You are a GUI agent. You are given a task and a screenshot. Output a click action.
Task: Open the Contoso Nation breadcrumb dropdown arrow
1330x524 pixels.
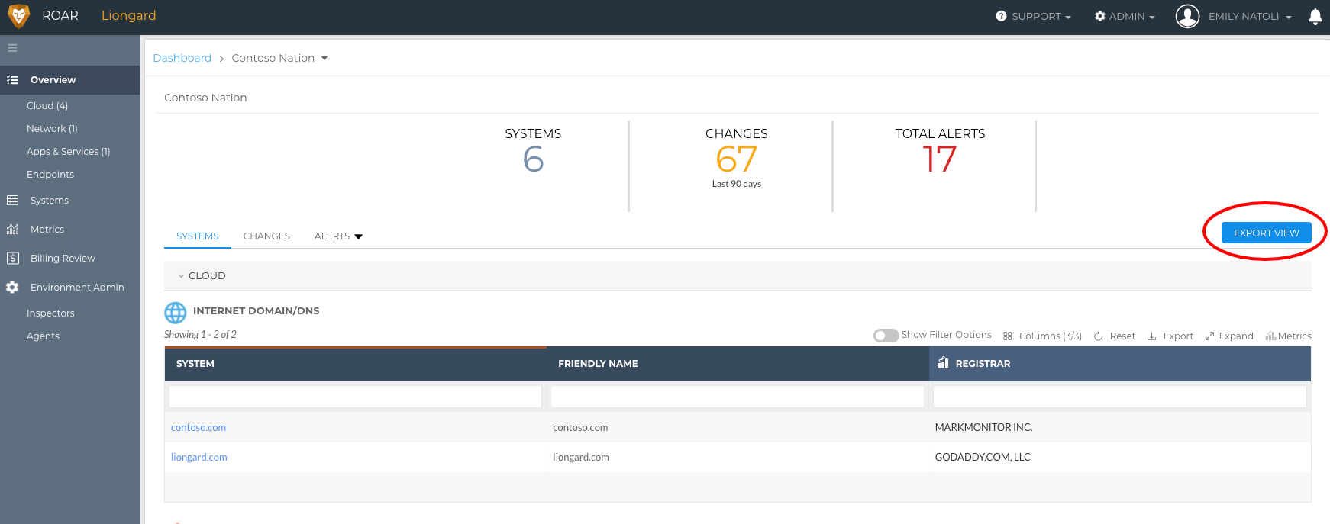[x=324, y=59]
